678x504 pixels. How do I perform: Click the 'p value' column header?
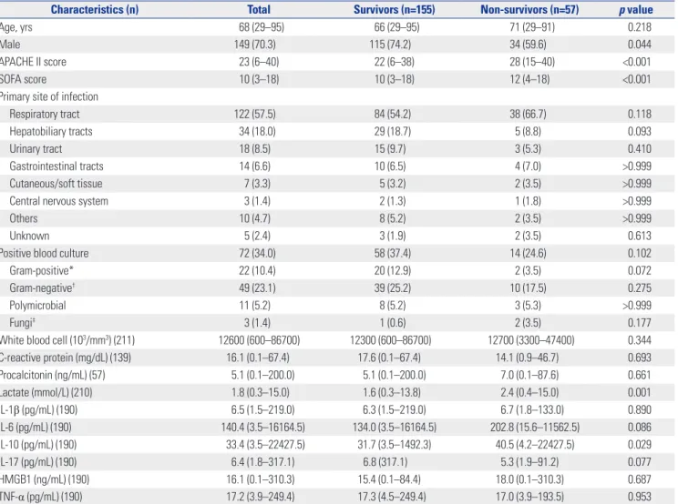point(636,10)
